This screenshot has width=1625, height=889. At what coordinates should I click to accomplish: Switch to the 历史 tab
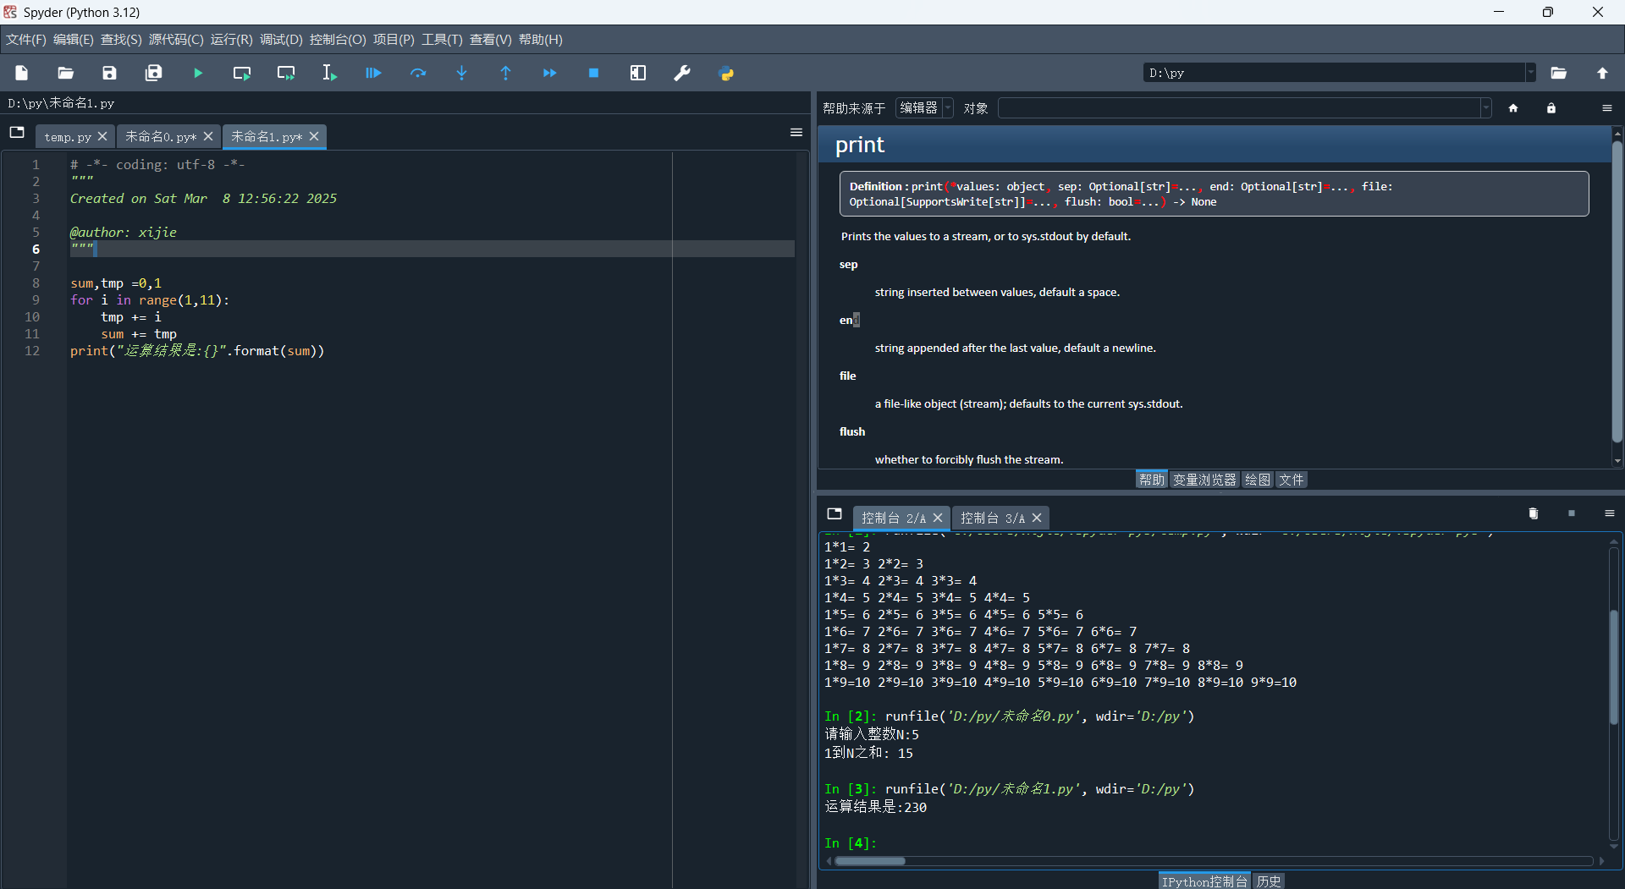(x=1268, y=881)
